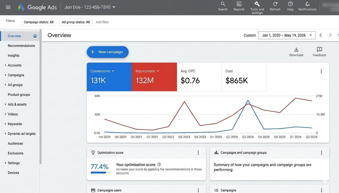The image size is (339, 193).
Task: Open the date range dropdown
Action: tap(287, 35)
